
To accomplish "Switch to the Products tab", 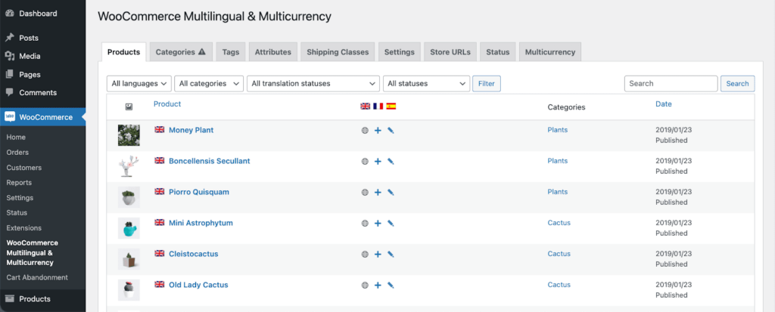I will [123, 52].
